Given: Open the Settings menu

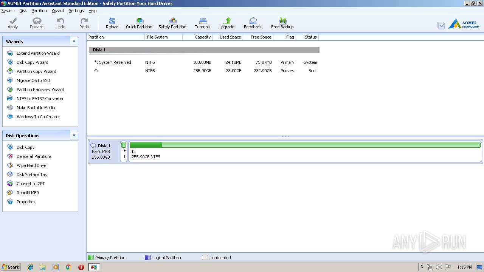Looking at the screenshot, I should [76, 11].
